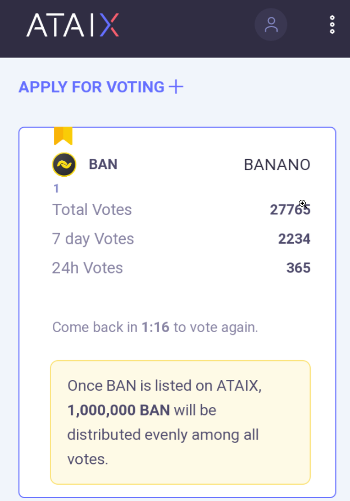Click the yellow BAN listing reward notice
The height and width of the screenshot is (501, 350).
point(180,422)
